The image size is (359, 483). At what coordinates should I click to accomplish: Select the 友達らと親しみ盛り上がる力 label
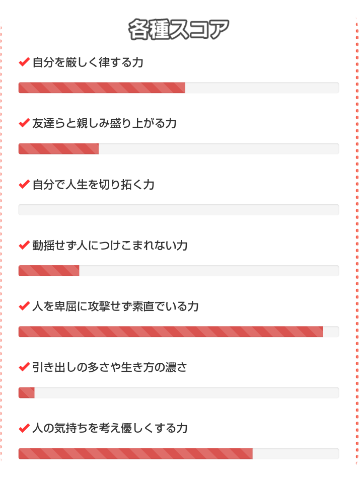tap(104, 124)
